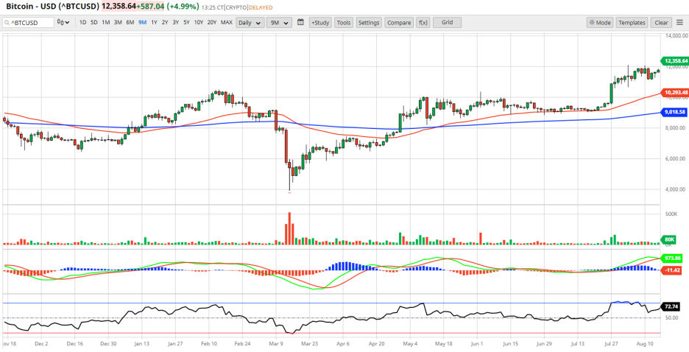
Task: Open chart Settings
Action: click(x=369, y=22)
